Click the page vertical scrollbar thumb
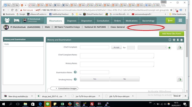The image size is (192, 107). pyautogui.click(x=187, y=38)
